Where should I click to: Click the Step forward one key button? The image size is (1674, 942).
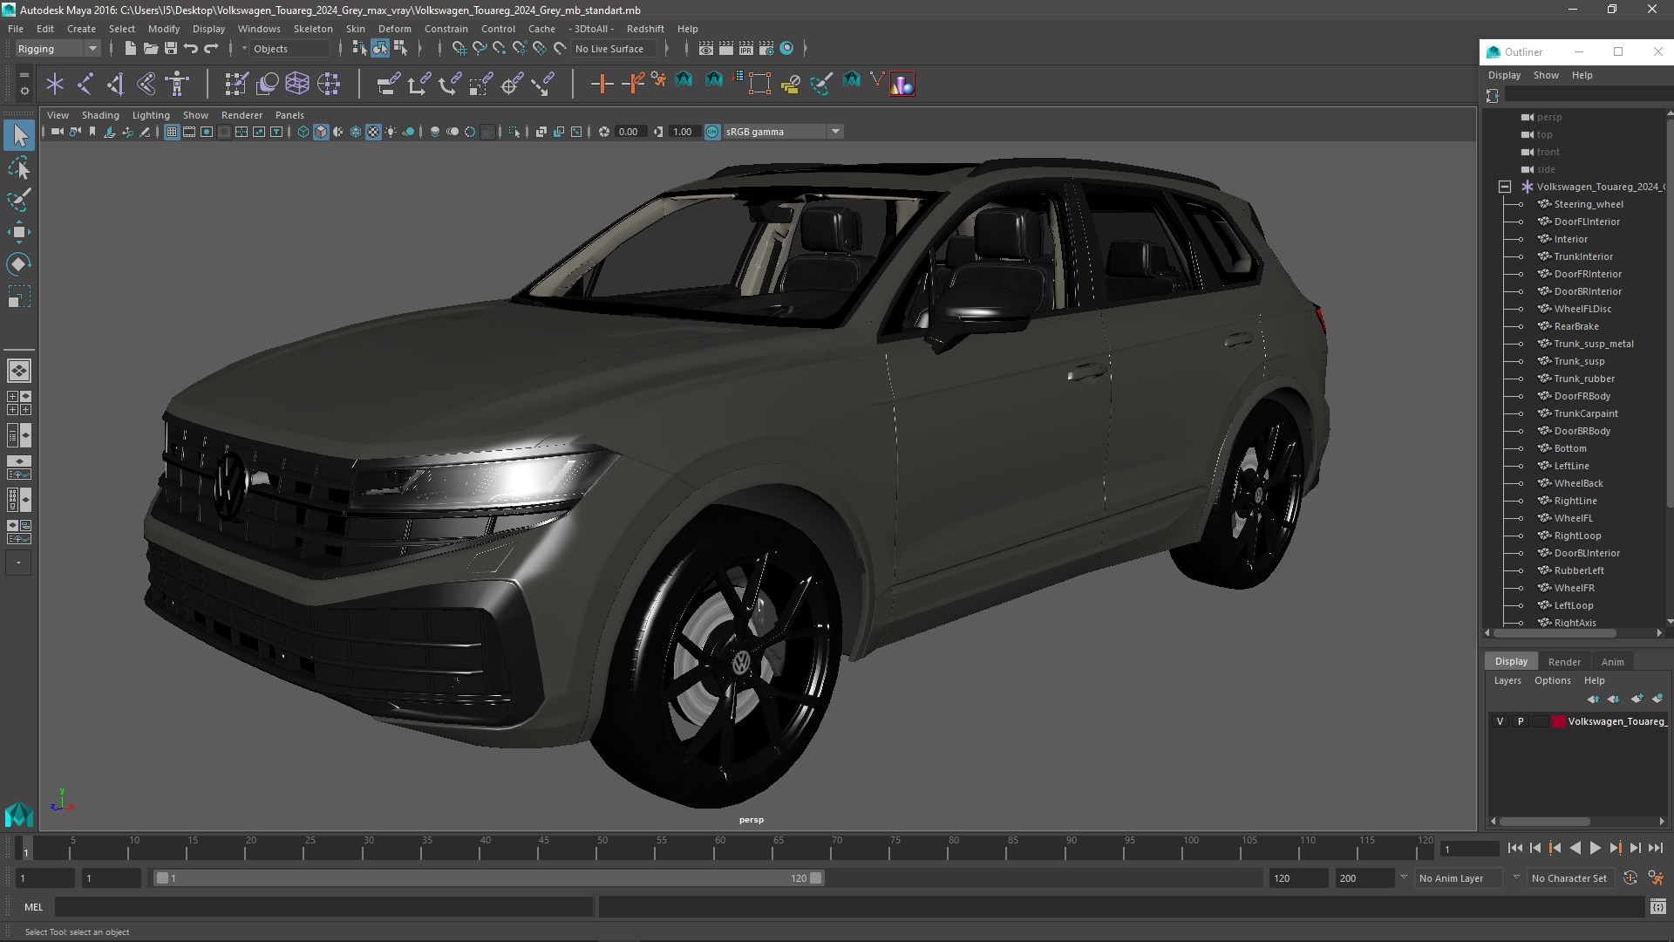pos(1615,848)
